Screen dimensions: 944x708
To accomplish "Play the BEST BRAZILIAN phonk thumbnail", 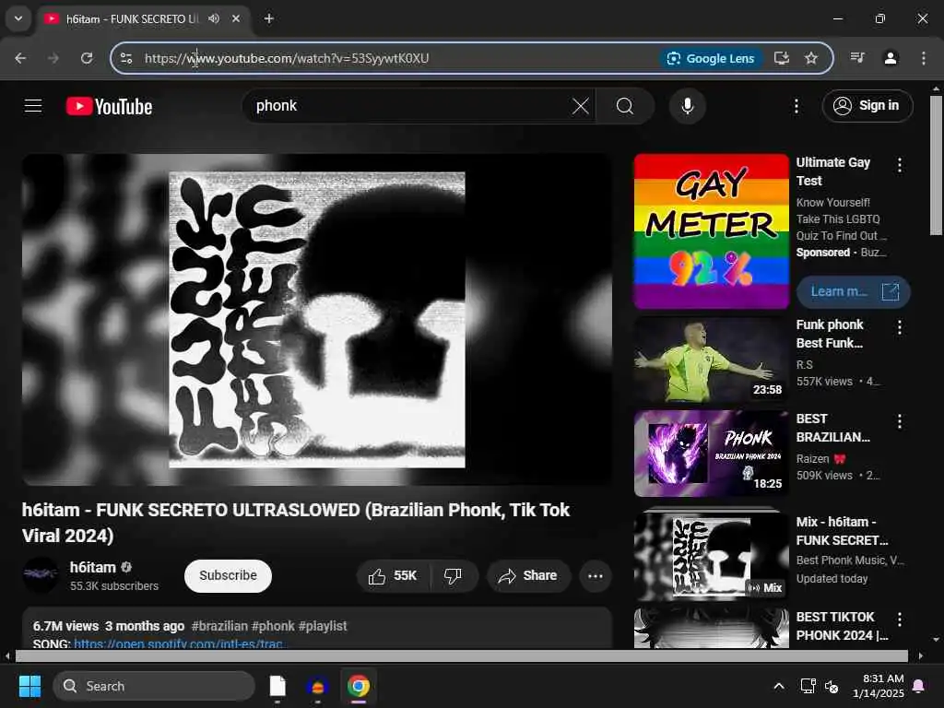I will (711, 454).
